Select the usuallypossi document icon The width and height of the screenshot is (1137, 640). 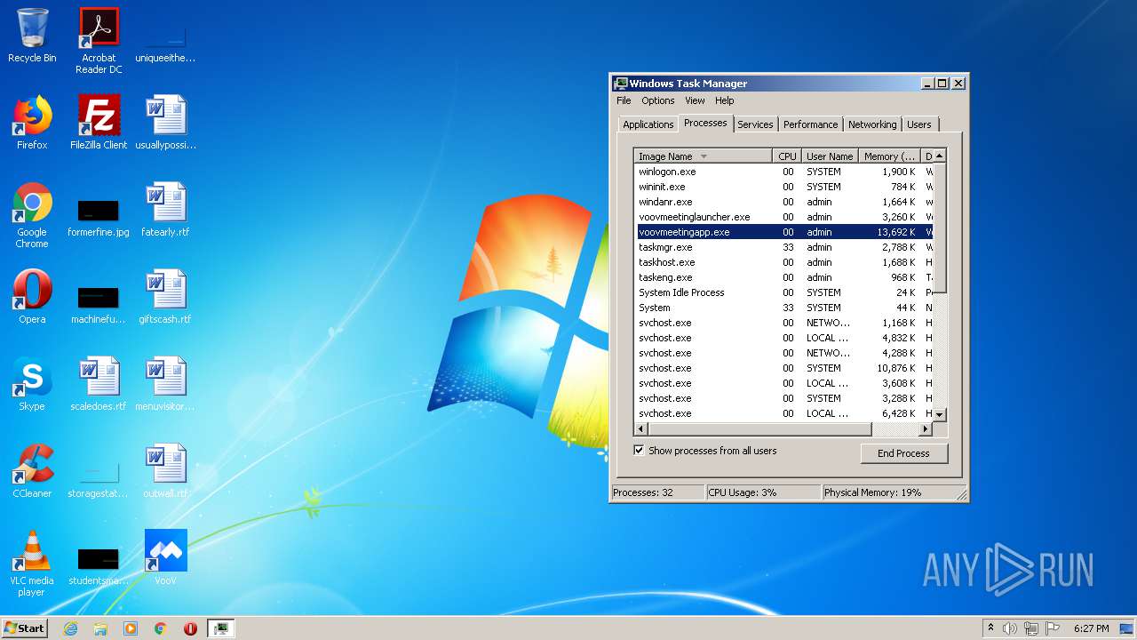click(x=165, y=123)
